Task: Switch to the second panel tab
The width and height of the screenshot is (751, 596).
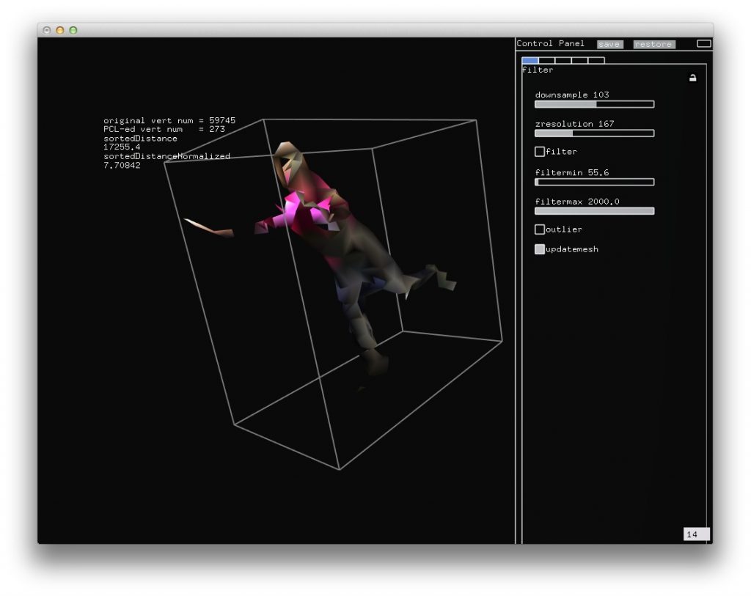Action: [x=546, y=61]
